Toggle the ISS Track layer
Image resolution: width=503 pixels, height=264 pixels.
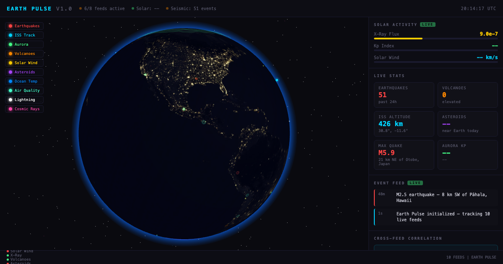coord(24,35)
